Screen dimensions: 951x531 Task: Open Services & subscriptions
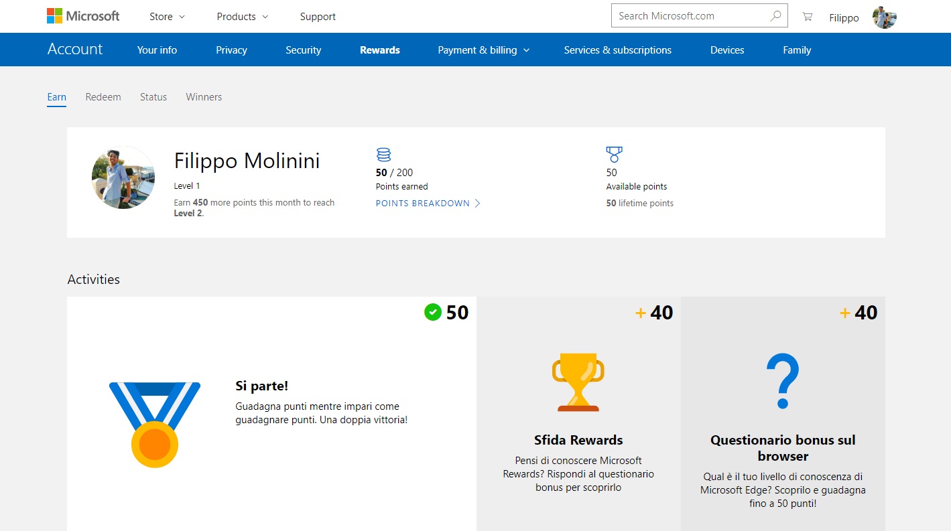click(x=617, y=50)
